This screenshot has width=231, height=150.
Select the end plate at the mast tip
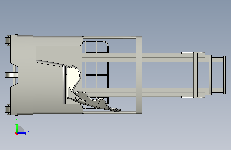224,75
